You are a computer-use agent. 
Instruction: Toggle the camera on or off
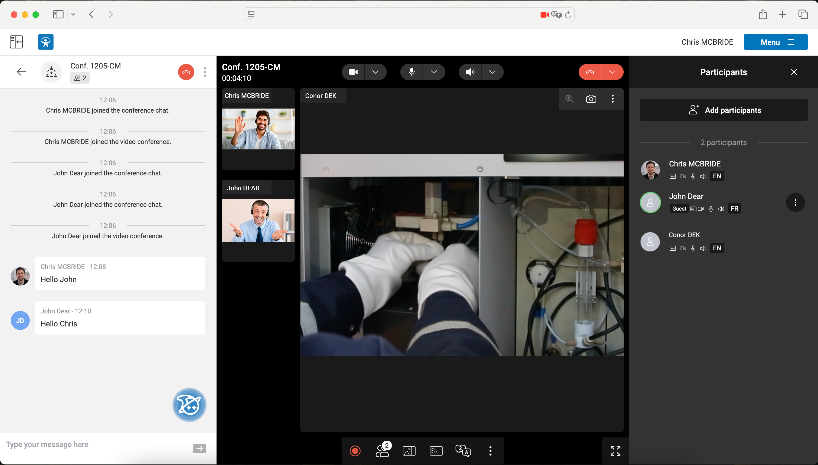(353, 72)
